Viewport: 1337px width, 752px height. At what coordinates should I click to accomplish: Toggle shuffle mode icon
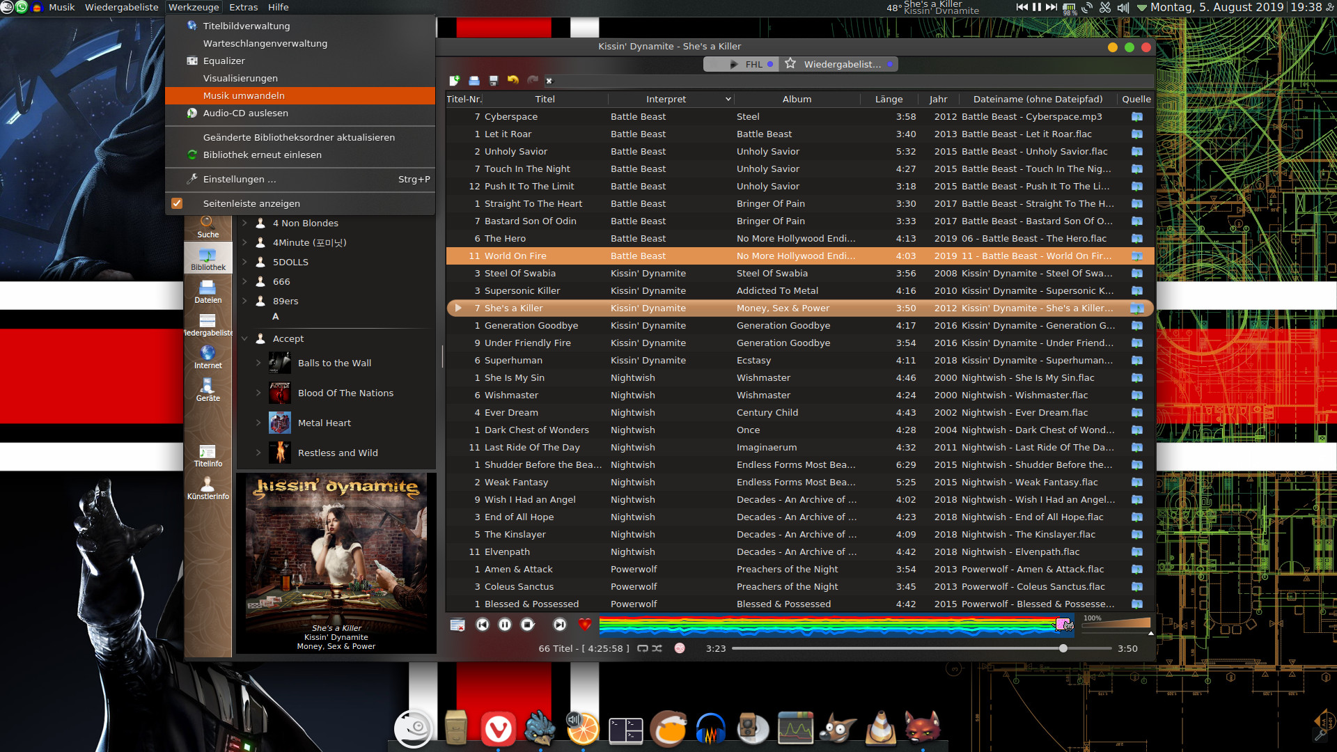click(x=657, y=648)
